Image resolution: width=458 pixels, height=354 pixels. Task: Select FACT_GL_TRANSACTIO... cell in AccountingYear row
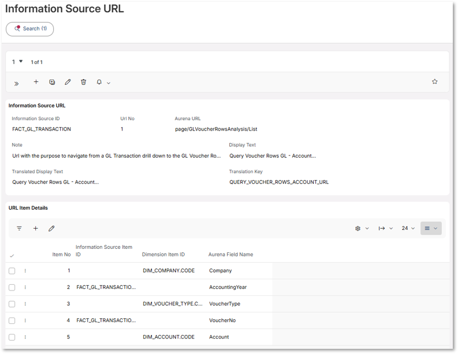click(106, 287)
